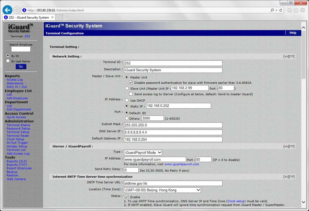Click the page scrollbar down arrow
The width and height of the screenshot is (309, 211).
pyautogui.click(x=304, y=202)
